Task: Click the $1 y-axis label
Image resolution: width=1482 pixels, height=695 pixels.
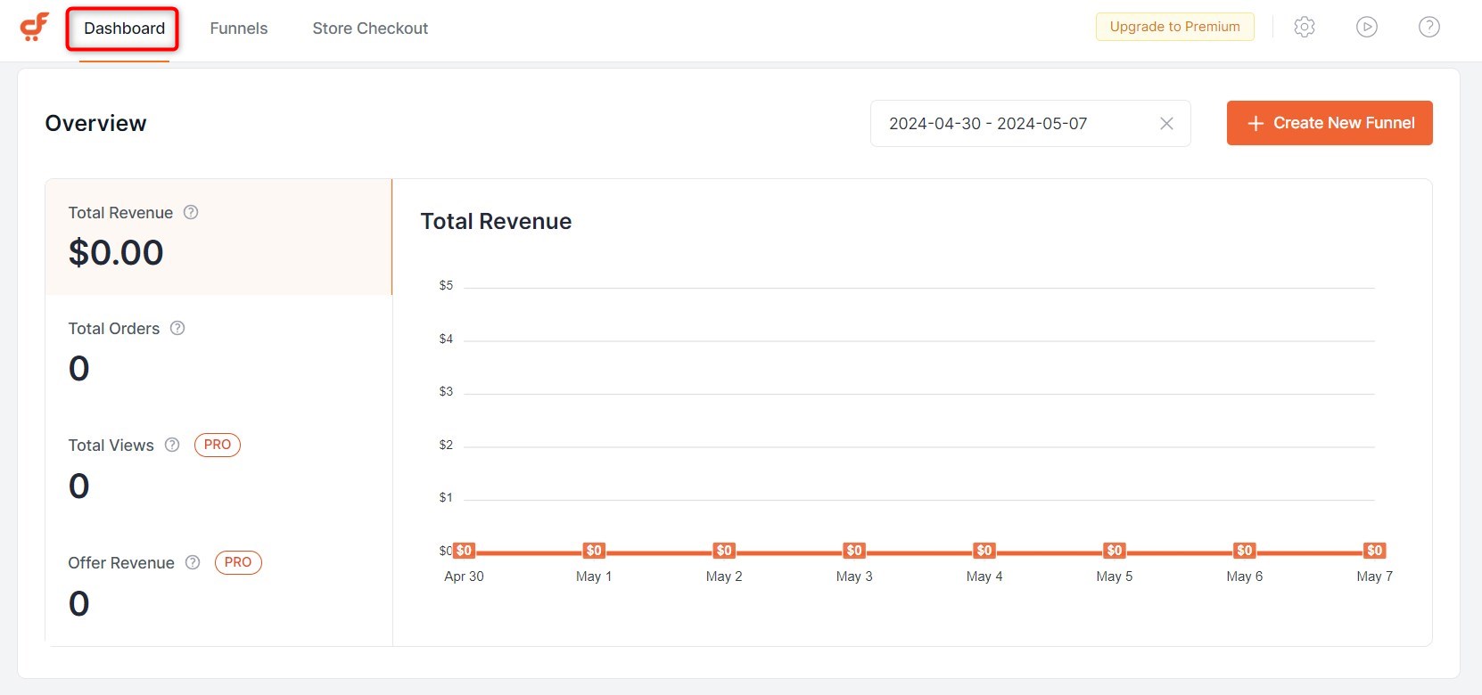Action: pos(446,497)
